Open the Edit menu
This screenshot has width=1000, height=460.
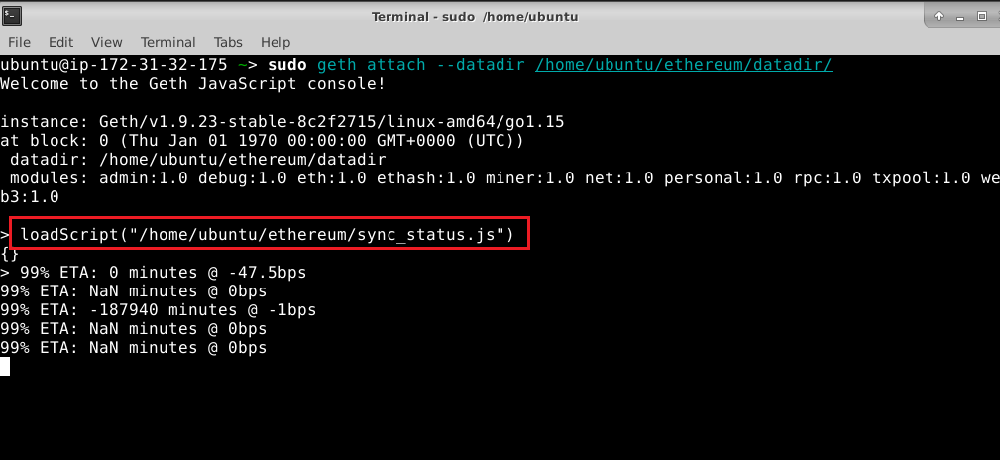click(x=60, y=42)
